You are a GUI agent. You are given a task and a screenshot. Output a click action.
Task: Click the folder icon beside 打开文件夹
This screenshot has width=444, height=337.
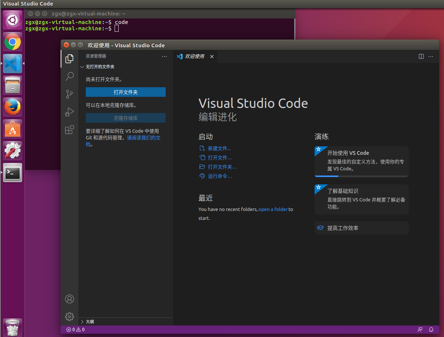click(x=202, y=167)
